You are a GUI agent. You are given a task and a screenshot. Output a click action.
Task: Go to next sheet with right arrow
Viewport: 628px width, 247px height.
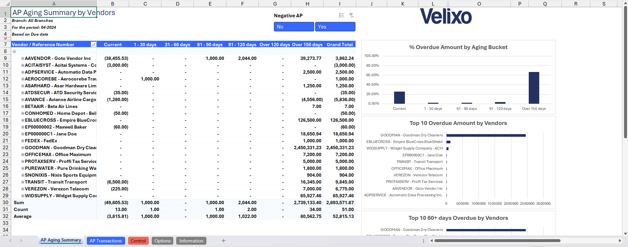coord(21,241)
